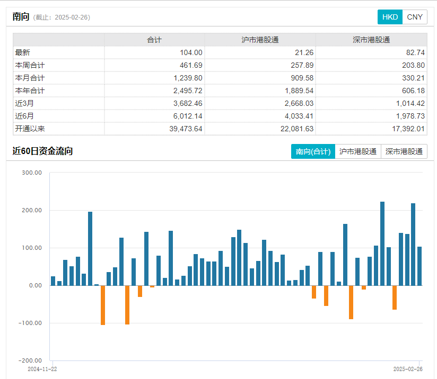Select the 本周合计 row label
Image resolution: width=437 pixels, height=379 pixels.
pos(30,65)
